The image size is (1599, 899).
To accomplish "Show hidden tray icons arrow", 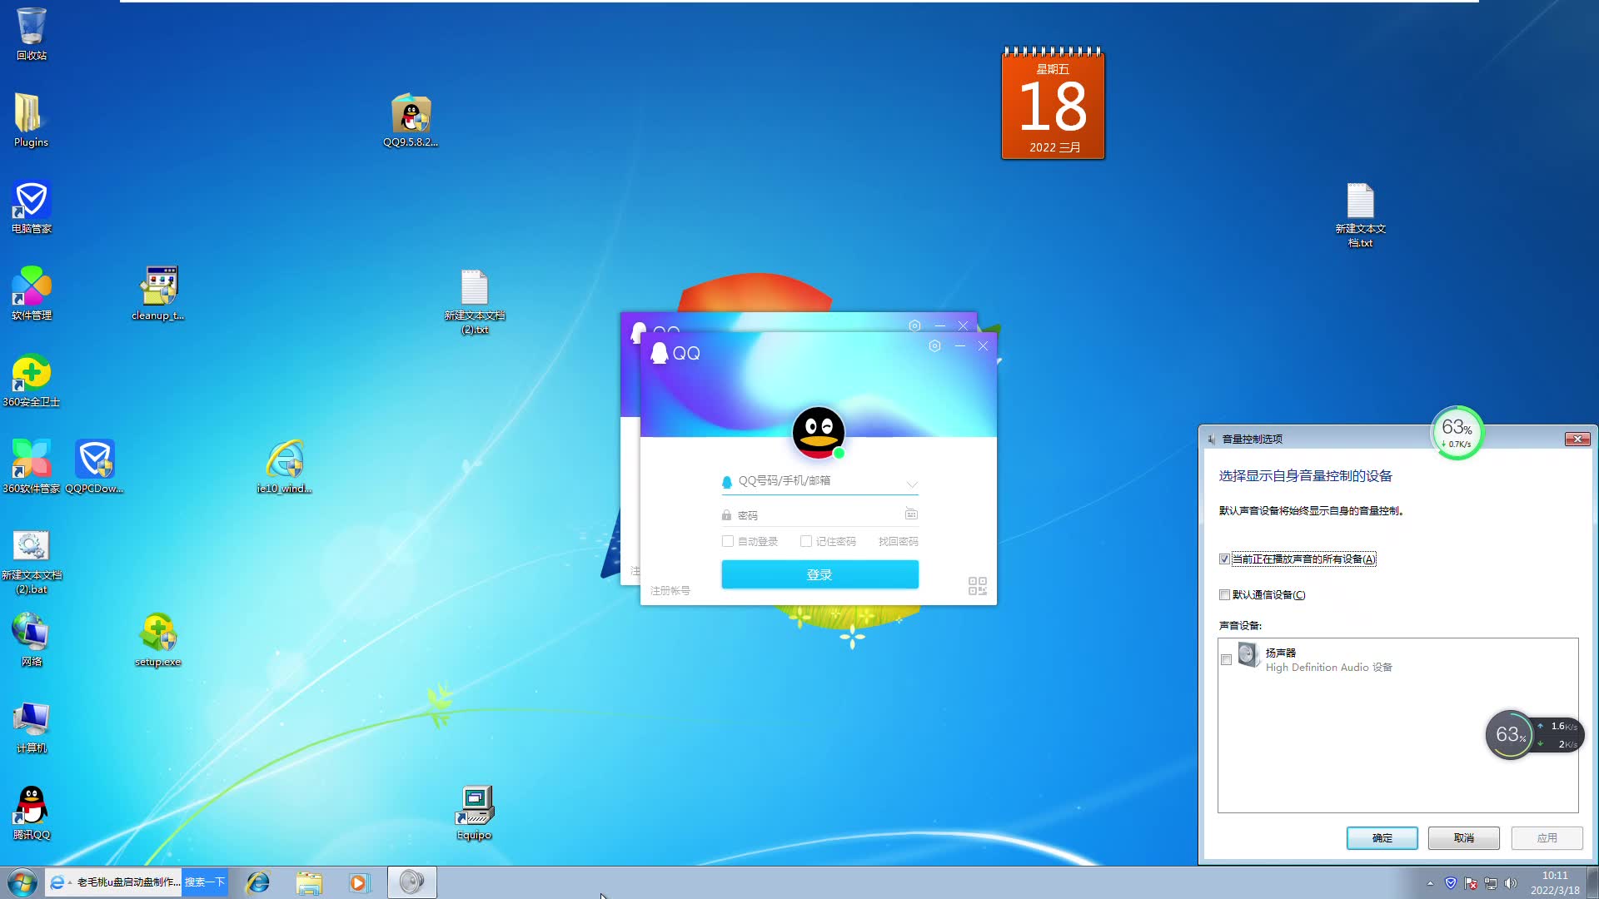I will click(x=1430, y=884).
